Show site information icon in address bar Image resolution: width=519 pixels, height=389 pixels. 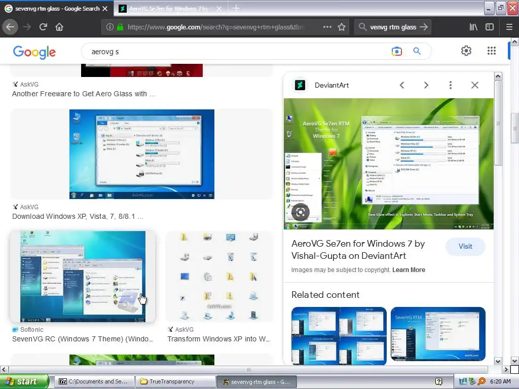pos(109,27)
